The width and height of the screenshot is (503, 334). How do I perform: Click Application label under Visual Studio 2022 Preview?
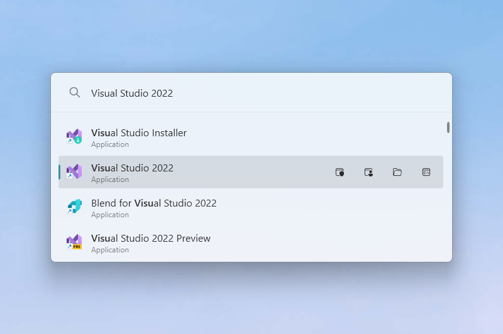tap(110, 250)
